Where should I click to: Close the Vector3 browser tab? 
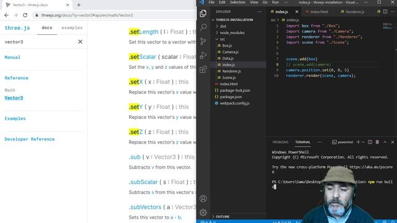point(68,5)
